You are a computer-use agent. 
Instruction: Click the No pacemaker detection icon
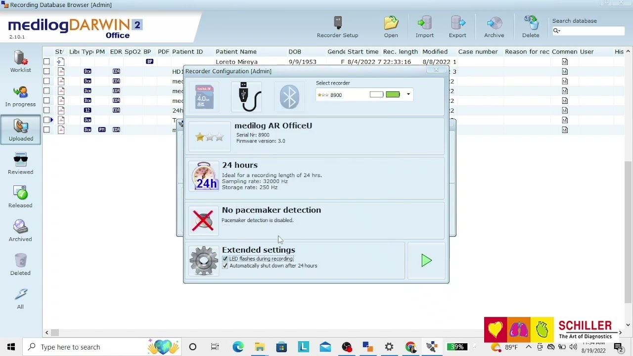[203, 220]
